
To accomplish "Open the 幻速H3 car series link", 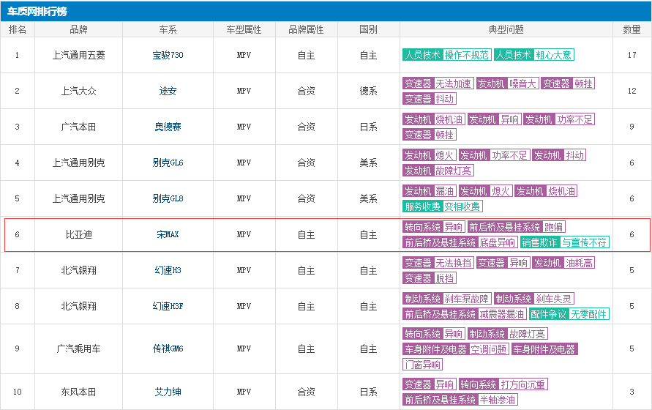I will [x=168, y=270].
